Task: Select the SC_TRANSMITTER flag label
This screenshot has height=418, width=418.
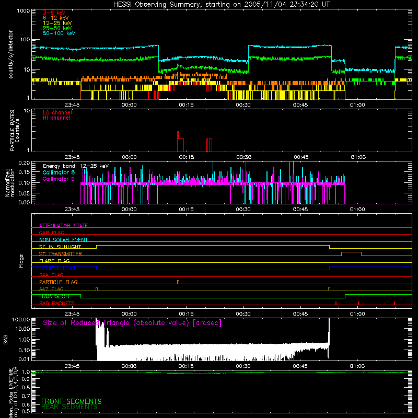Action: tap(60, 254)
